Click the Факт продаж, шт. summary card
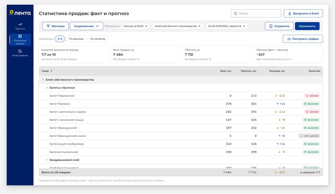 [x=145, y=54]
